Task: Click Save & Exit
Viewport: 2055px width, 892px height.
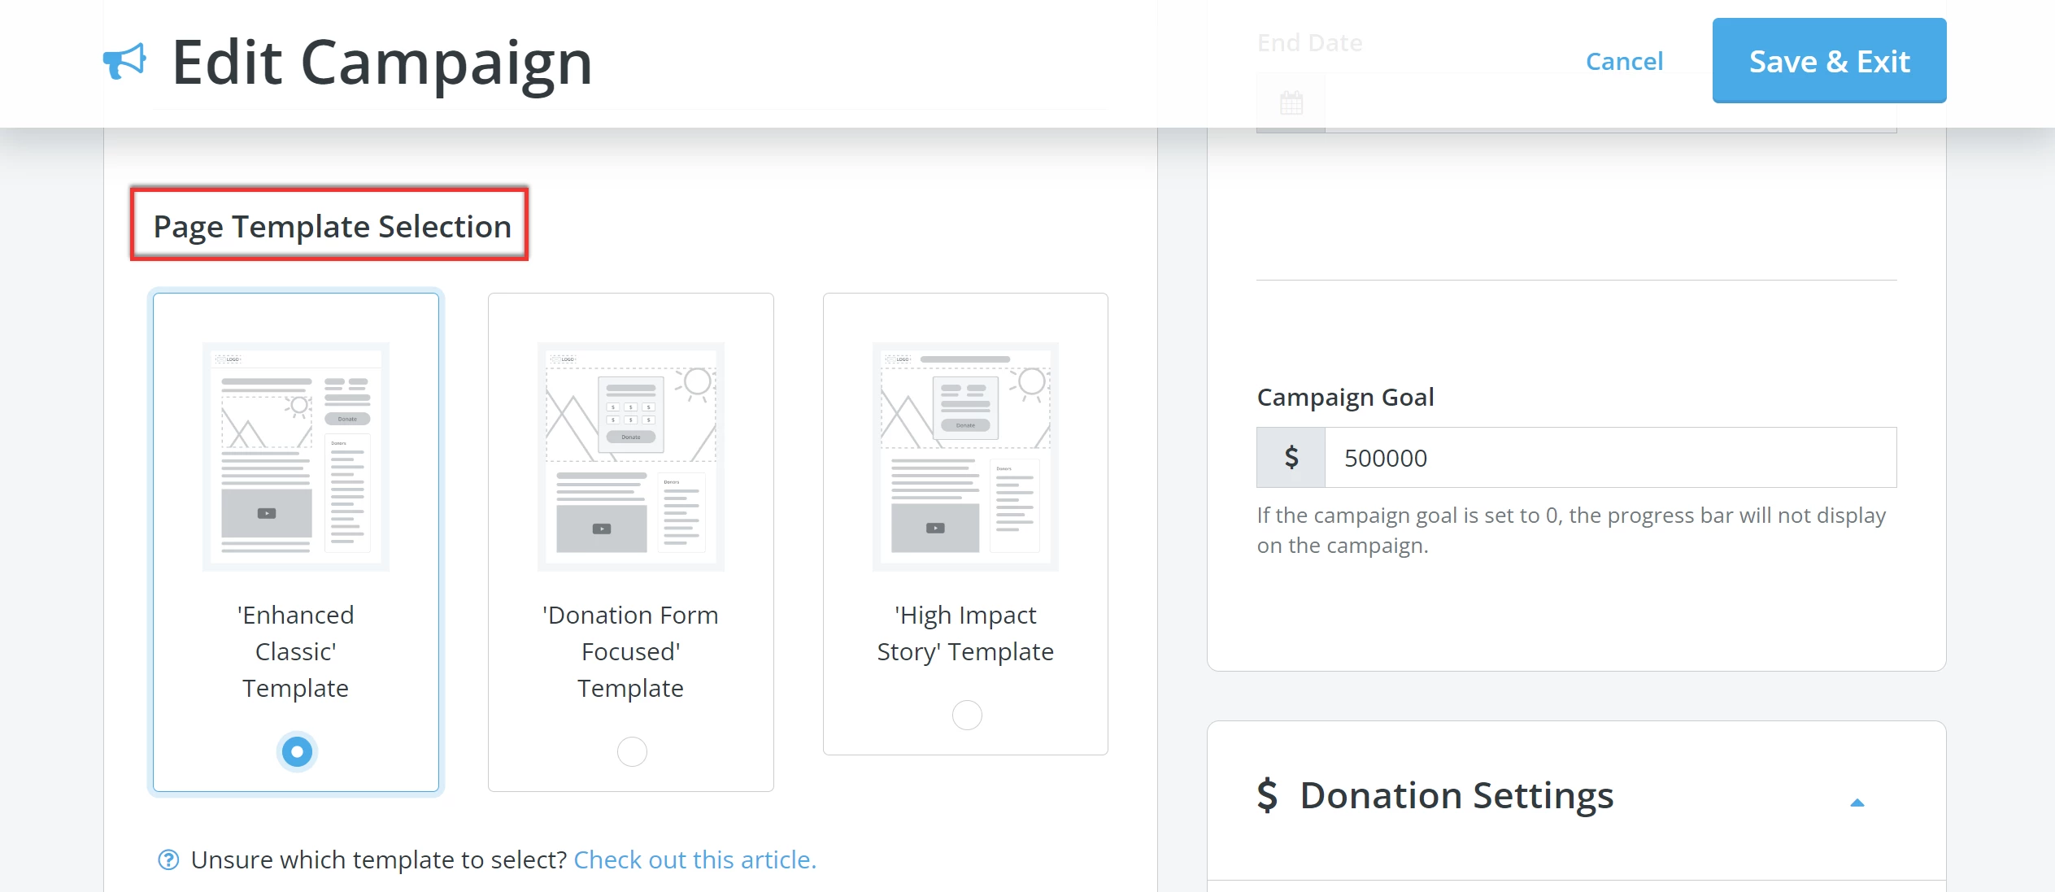Action: (x=1829, y=60)
